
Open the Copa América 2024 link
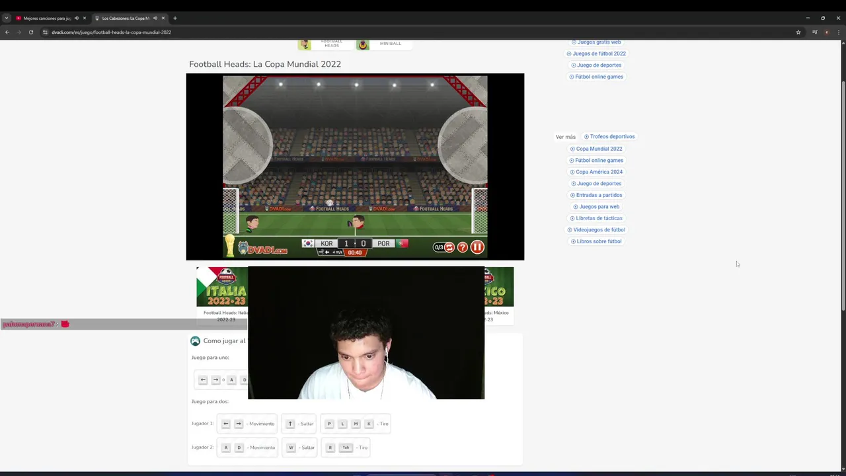(596, 172)
